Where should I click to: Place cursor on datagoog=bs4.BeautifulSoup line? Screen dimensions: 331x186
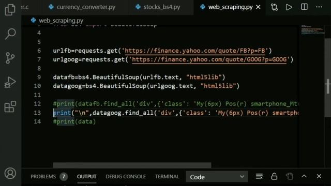coord(146,86)
